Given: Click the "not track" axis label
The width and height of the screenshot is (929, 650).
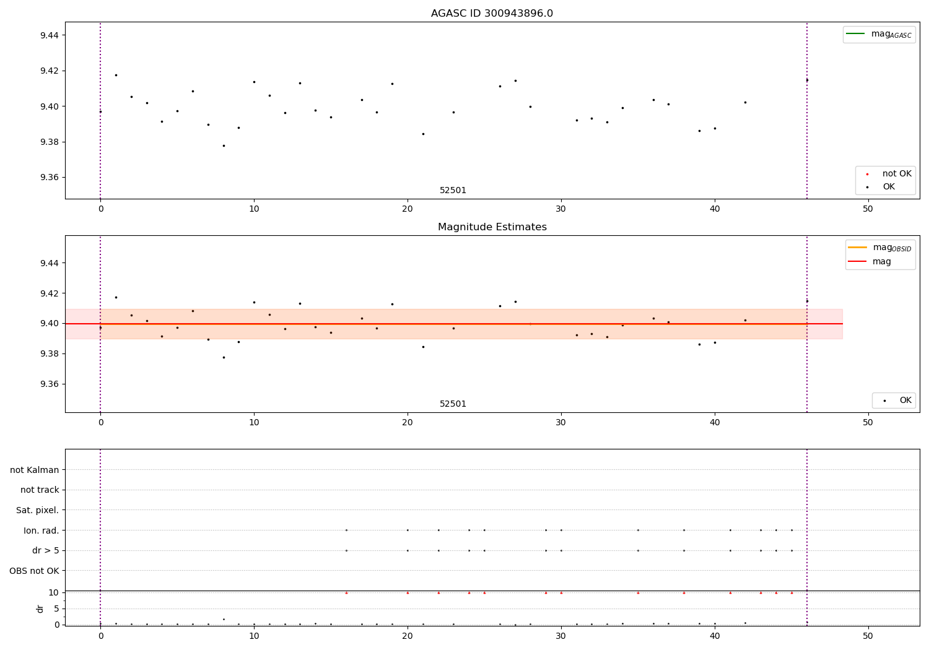Looking at the screenshot, I should point(40,490).
